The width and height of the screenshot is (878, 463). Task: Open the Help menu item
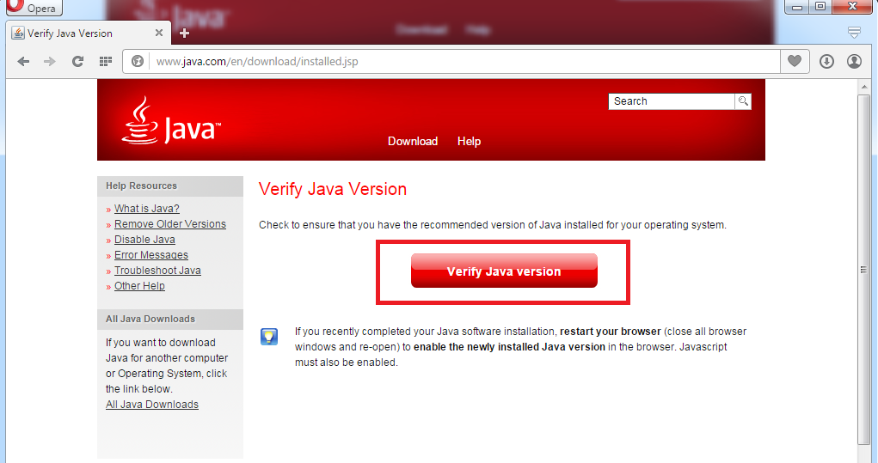click(x=469, y=142)
